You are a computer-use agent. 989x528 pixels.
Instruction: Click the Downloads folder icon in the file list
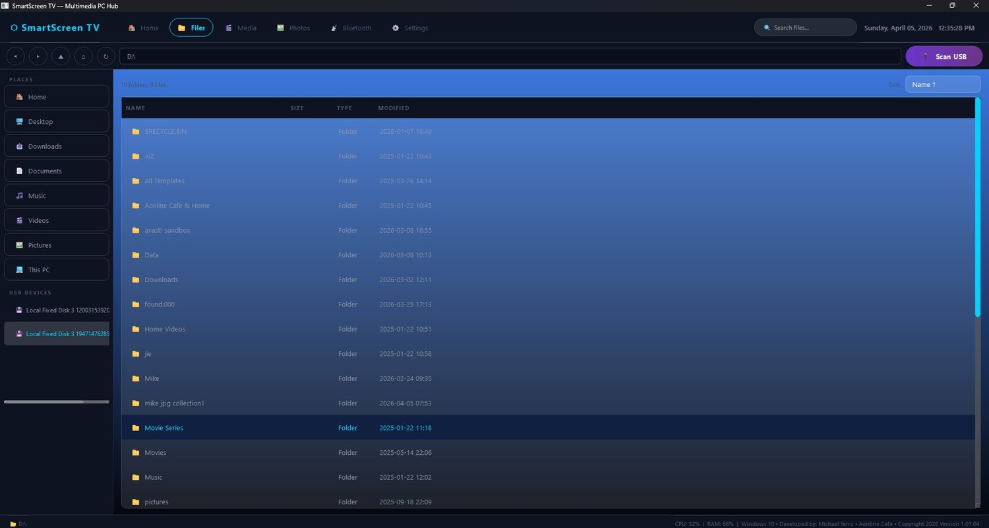[x=136, y=280]
